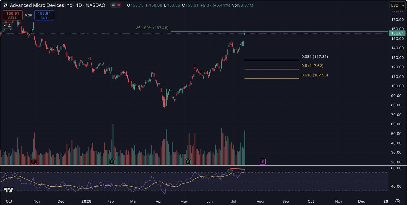407x205 pixels.
Task: Click the Sep label on the time axis
Action: point(286,201)
